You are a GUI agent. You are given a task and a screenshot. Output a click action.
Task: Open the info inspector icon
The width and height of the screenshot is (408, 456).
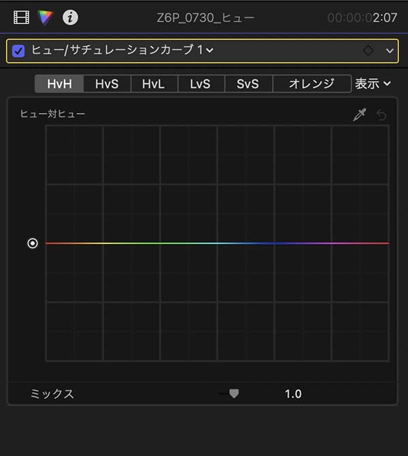pos(70,18)
